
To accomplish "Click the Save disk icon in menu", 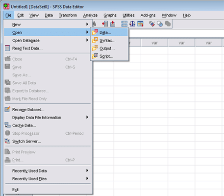I will pos(7,67).
